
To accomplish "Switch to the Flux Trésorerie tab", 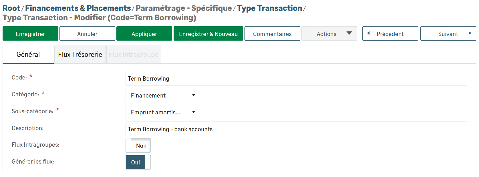I will (x=80, y=55).
